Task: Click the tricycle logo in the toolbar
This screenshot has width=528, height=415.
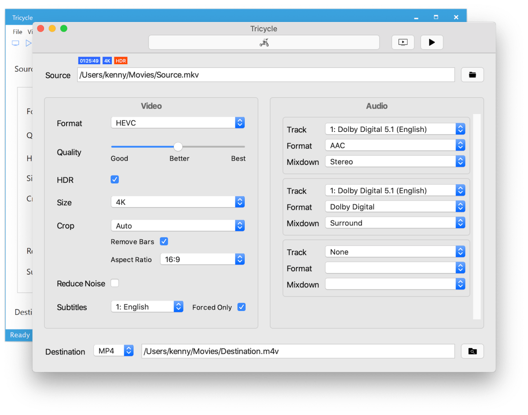Action: pos(264,42)
